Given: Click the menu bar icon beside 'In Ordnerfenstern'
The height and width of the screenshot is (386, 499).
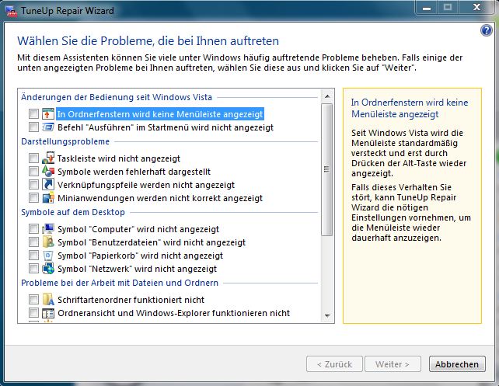Looking at the screenshot, I should point(48,114).
